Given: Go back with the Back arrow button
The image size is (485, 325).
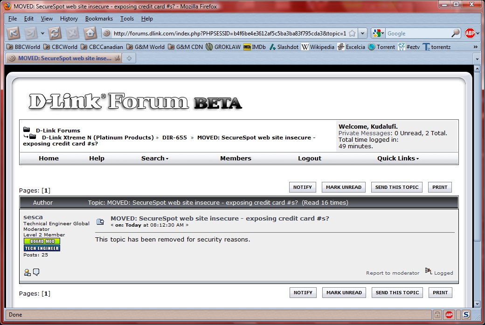Looking at the screenshot, I should click(14, 33).
